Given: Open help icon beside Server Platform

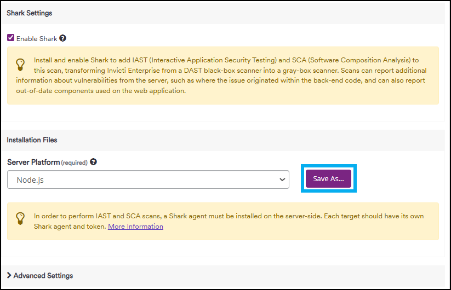Looking at the screenshot, I should (x=94, y=162).
